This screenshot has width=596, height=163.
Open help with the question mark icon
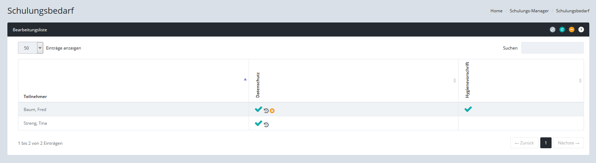[581, 30]
